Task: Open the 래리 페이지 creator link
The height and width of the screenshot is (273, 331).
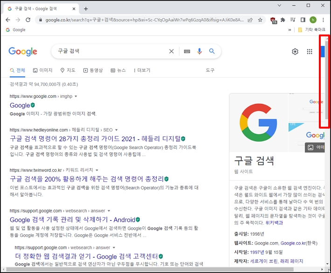Action: (x=291, y=261)
